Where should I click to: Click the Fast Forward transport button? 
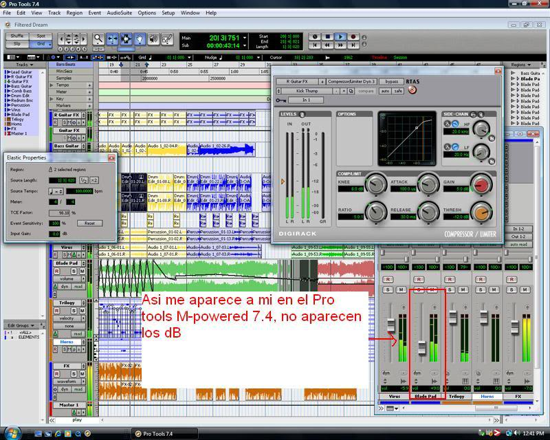pos(340,45)
